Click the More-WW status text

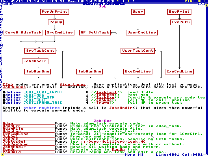point(134,155)
